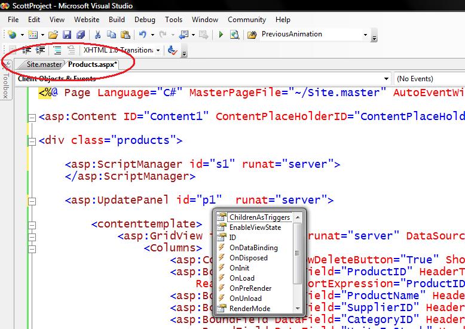
Task: Undo the last edit with the Undo arrow
Action: tap(143, 35)
